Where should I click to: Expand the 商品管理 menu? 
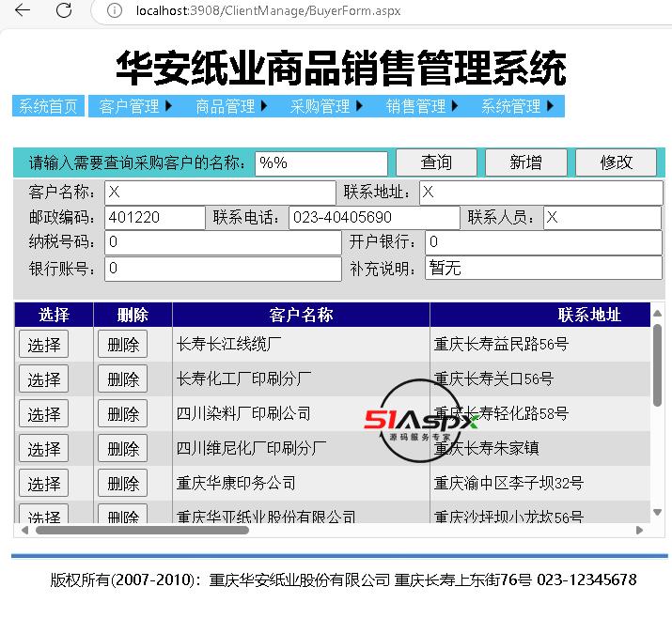click(x=232, y=106)
